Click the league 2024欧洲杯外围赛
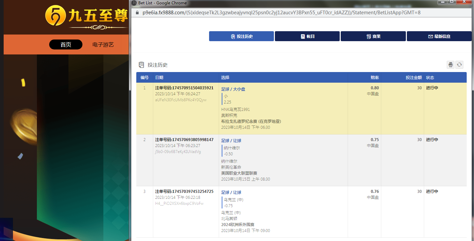 coord(238,225)
